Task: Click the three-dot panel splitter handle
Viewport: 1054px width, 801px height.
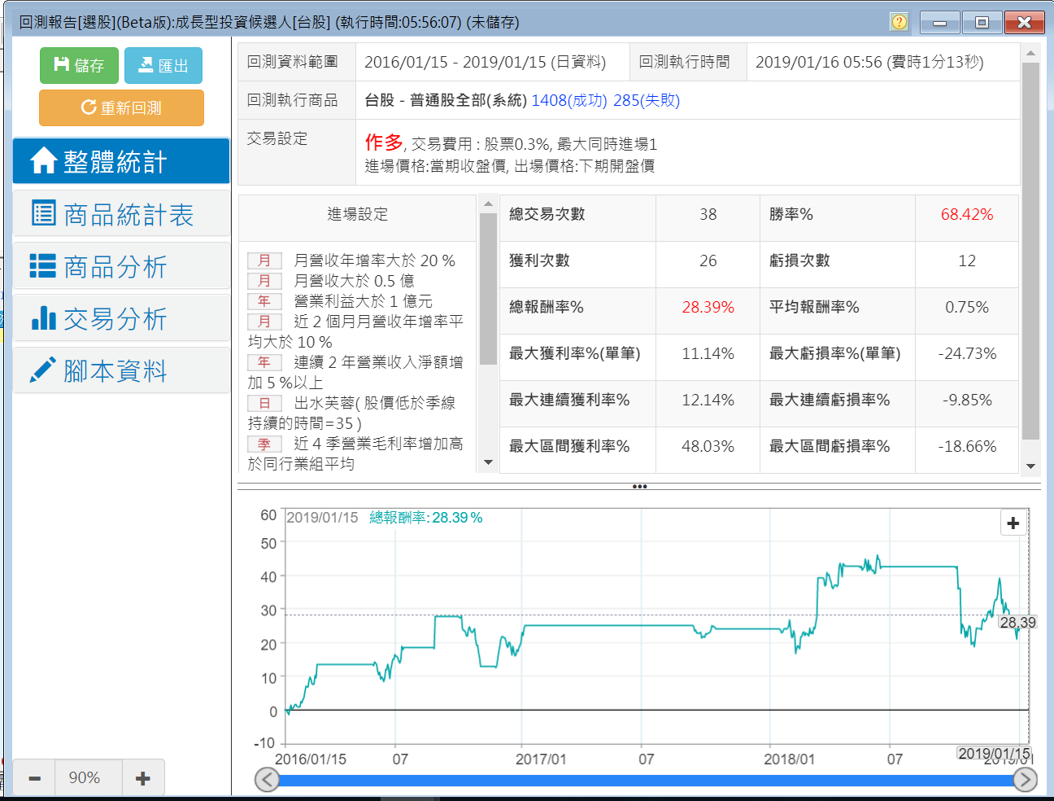Action: pyautogui.click(x=639, y=487)
